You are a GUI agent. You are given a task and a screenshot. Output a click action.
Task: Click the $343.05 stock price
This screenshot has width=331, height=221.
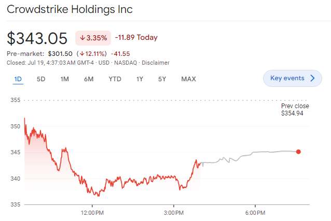[x=37, y=38]
